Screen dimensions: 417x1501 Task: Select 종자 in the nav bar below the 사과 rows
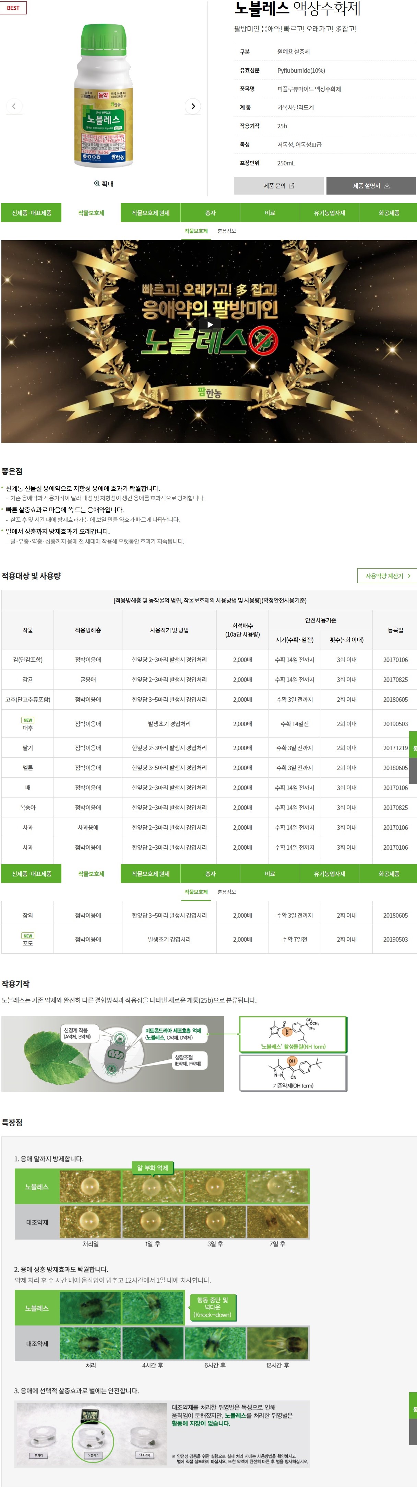210,873
